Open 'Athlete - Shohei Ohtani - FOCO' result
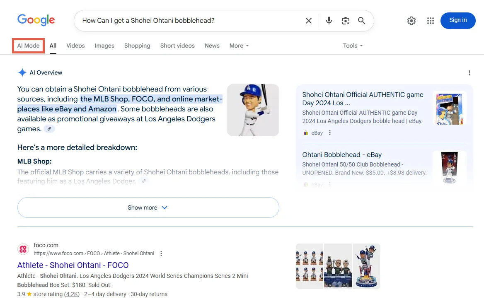The height and width of the screenshot is (304, 484). click(x=73, y=265)
